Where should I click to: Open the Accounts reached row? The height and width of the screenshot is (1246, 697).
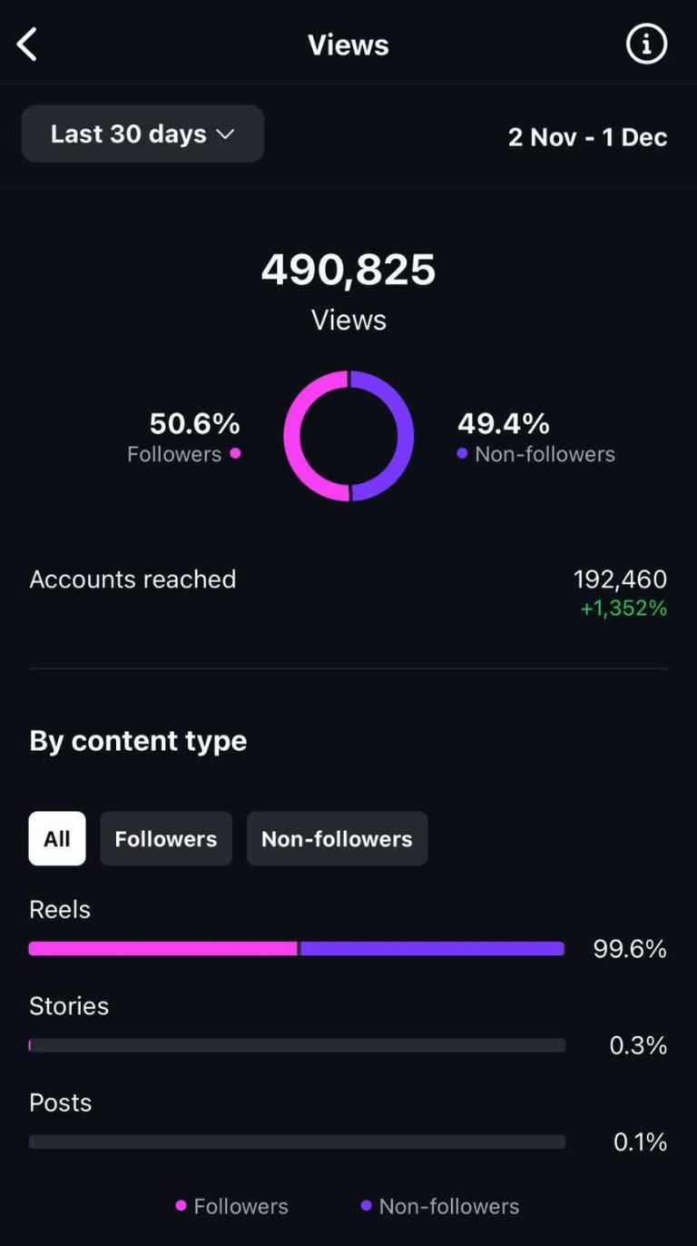click(x=348, y=592)
